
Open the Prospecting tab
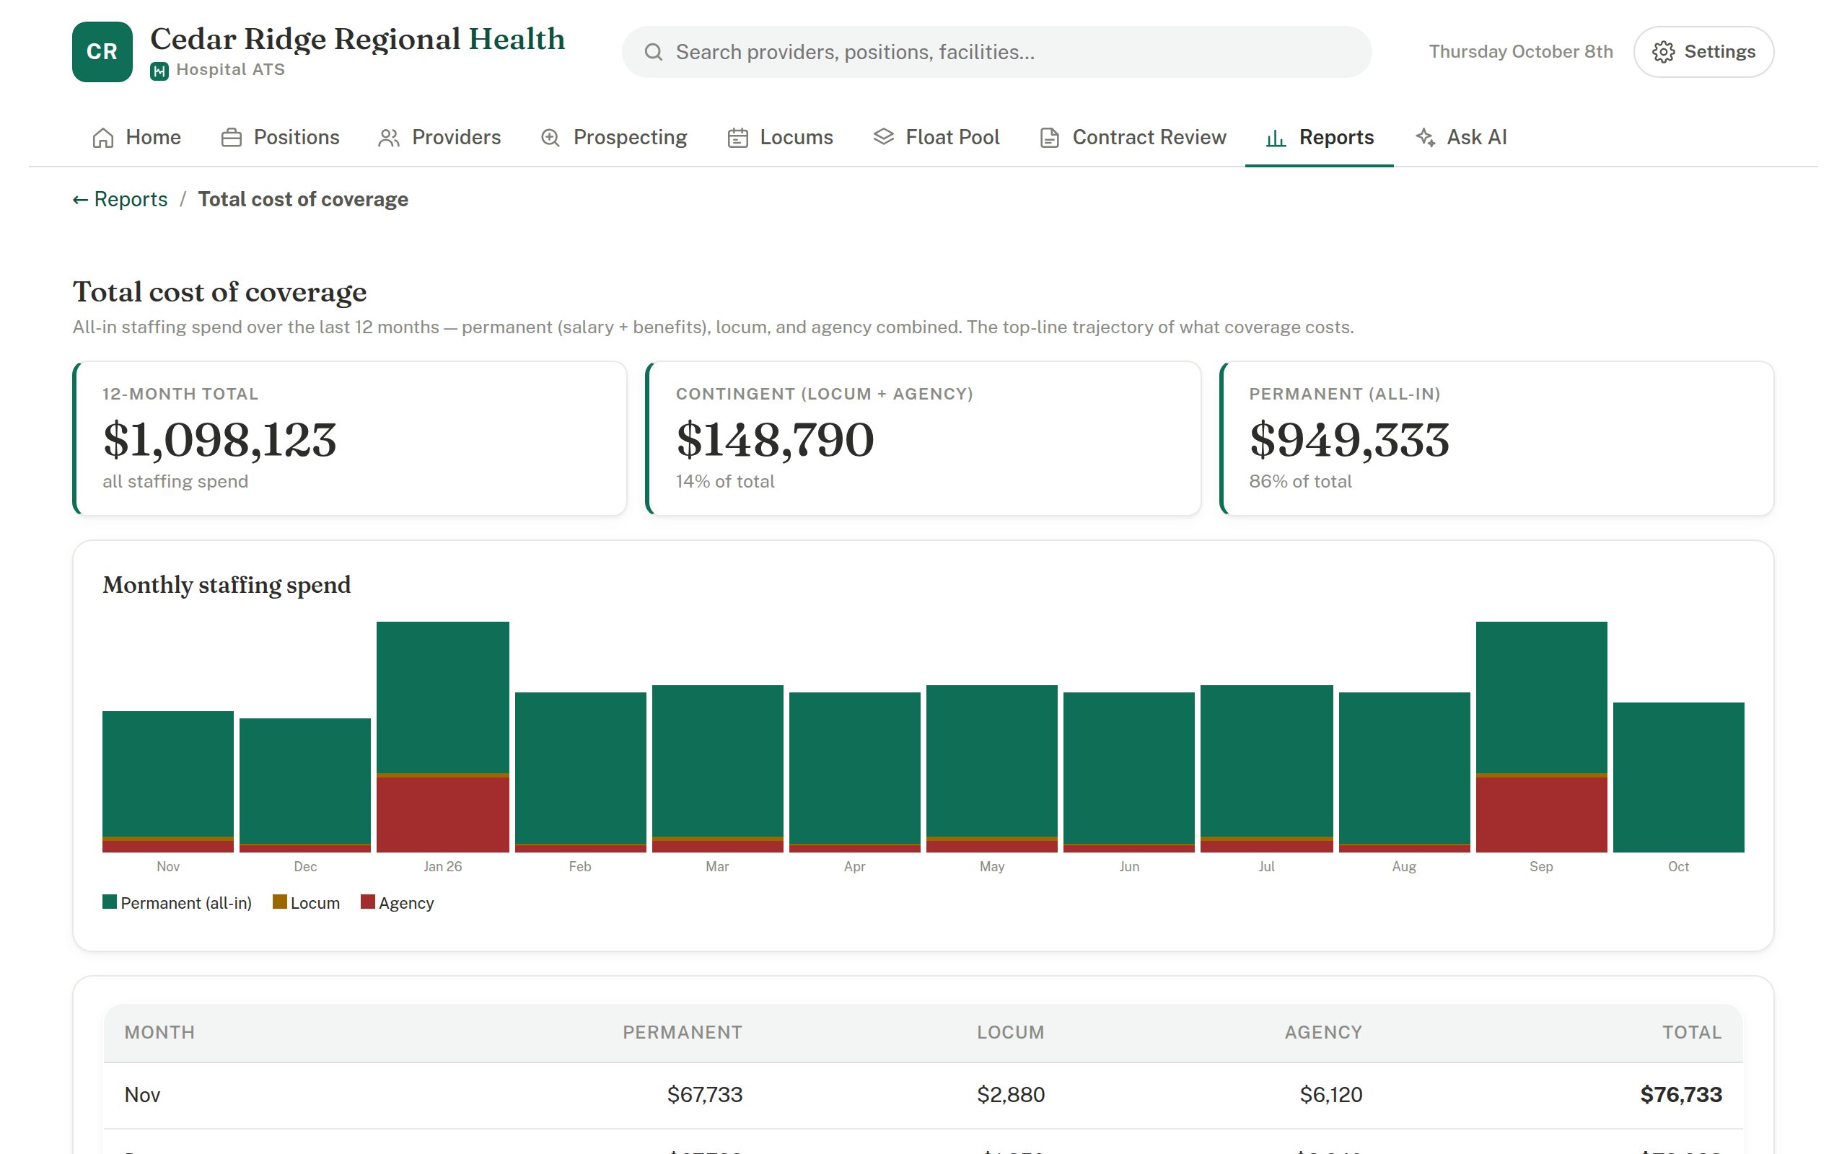614,137
